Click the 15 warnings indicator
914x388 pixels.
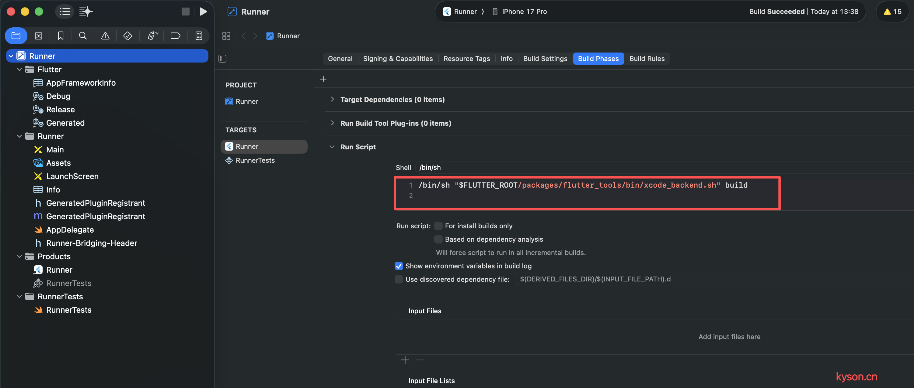pos(892,12)
